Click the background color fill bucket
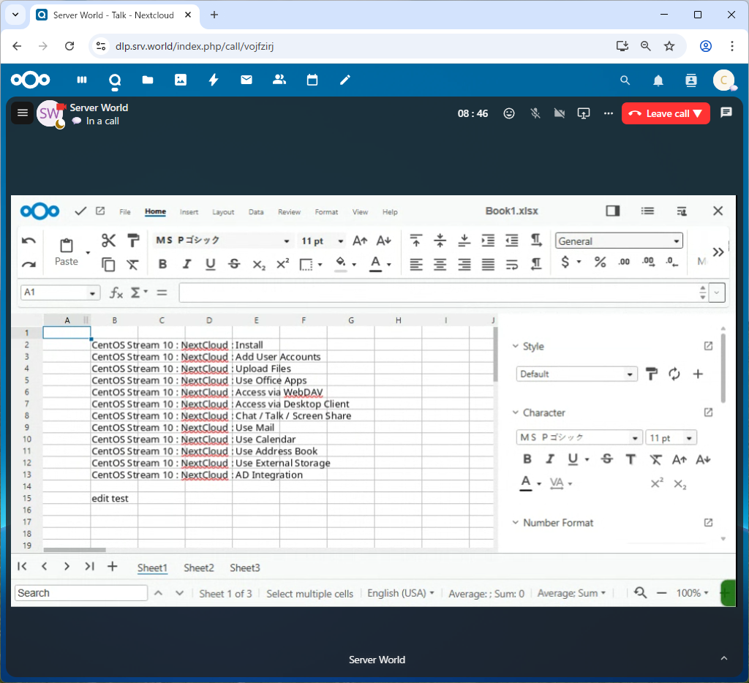 [x=341, y=264]
